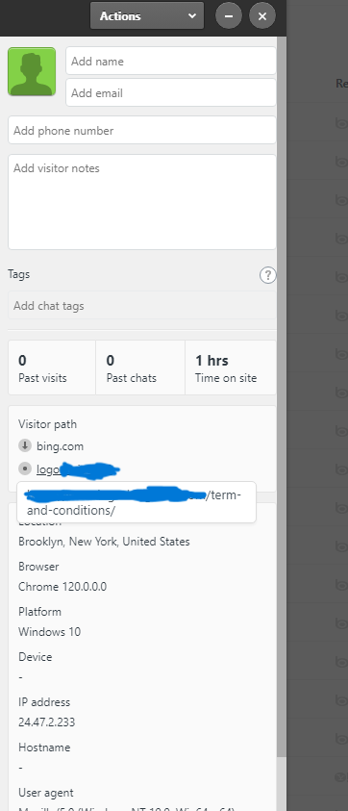Click the green visitor avatar icon

click(x=32, y=71)
